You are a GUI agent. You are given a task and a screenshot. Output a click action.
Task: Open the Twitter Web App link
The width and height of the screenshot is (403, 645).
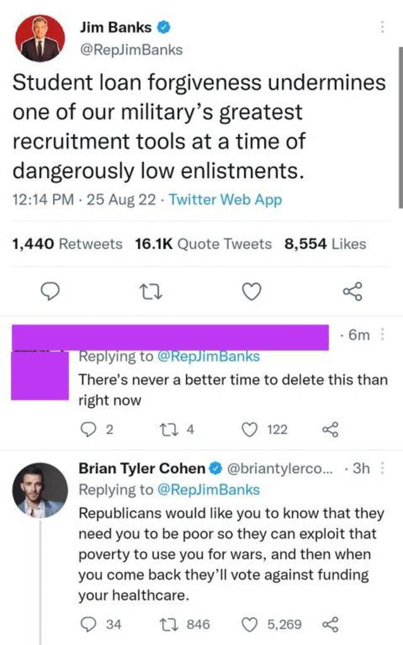pos(225,200)
